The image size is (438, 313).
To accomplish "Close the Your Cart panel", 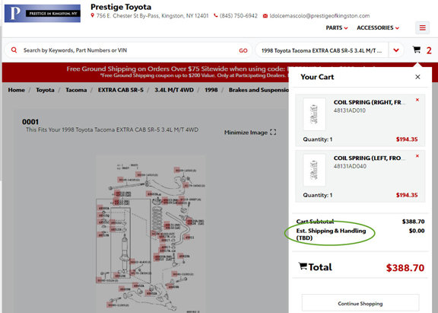I will coord(417,77).
